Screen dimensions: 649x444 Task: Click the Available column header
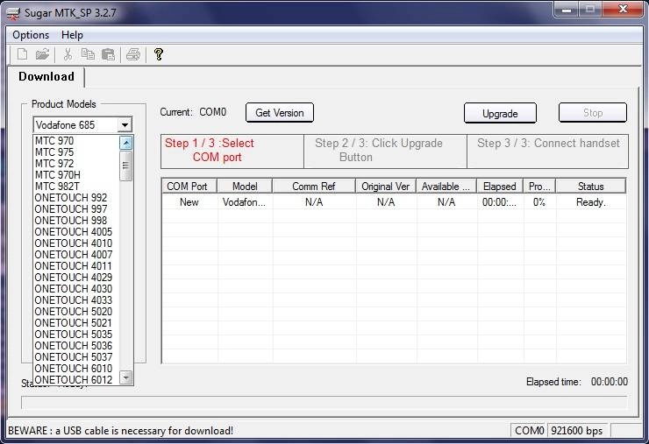pos(446,186)
